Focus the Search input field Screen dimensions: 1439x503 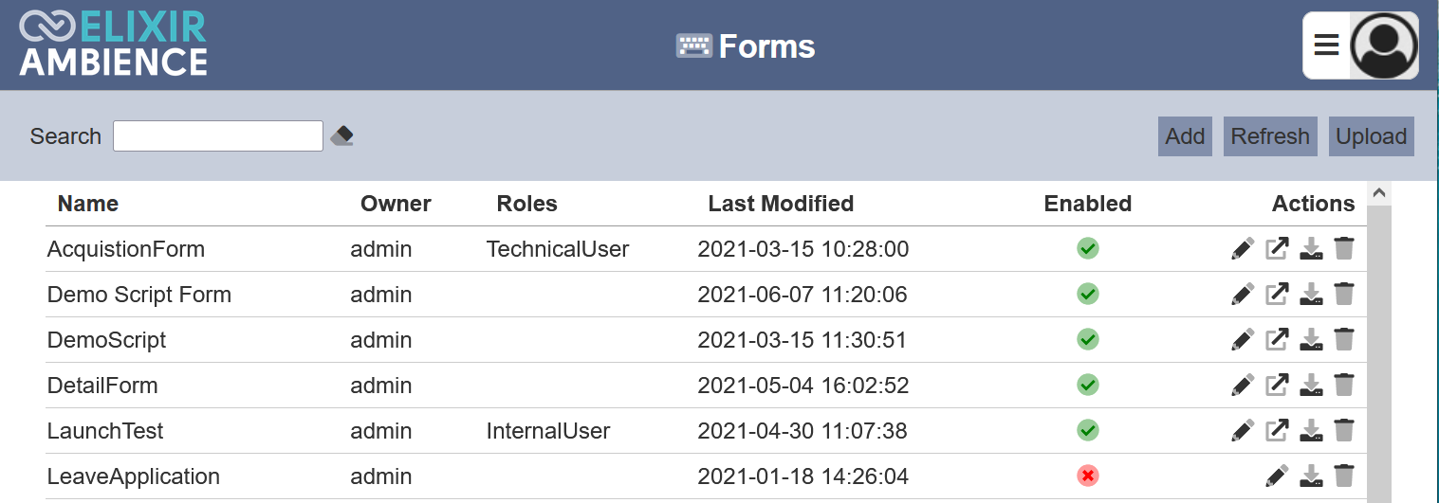pyautogui.click(x=218, y=136)
